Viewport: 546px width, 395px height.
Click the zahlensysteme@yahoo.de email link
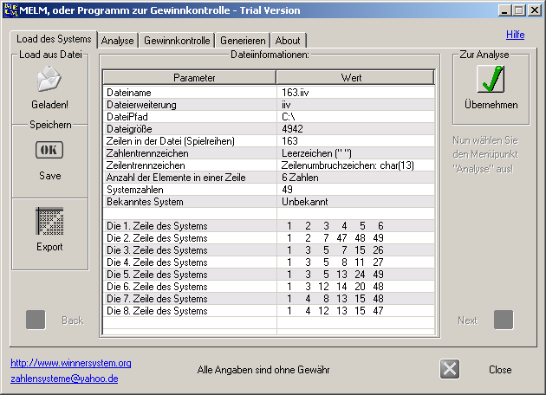[64, 379]
